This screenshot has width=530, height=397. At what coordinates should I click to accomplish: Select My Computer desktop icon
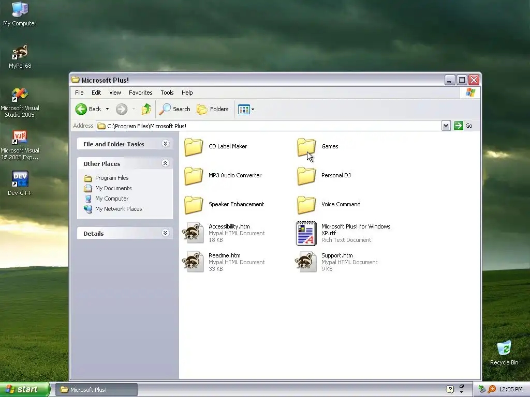click(20, 14)
